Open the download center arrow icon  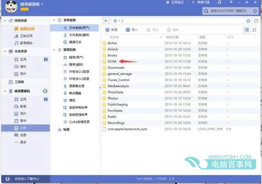(x=7, y=179)
